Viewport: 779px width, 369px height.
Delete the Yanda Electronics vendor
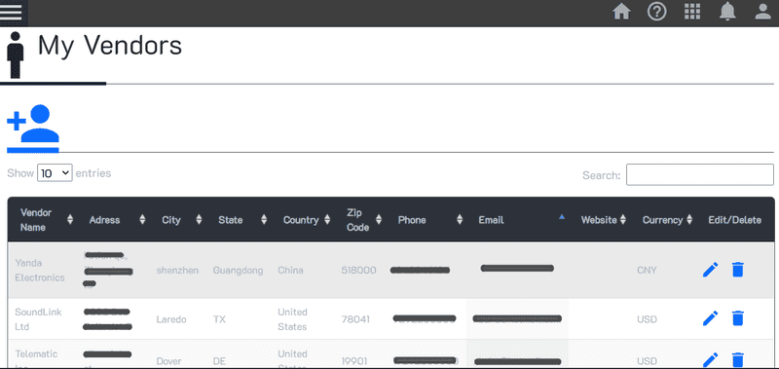(738, 270)
